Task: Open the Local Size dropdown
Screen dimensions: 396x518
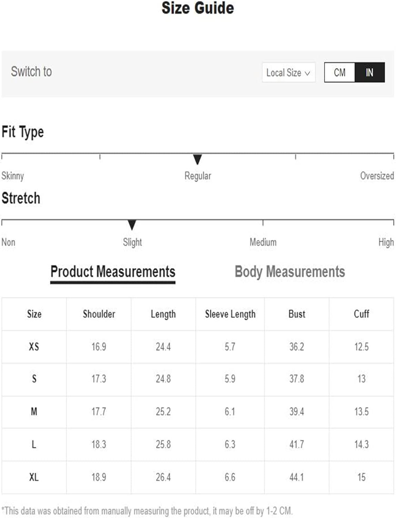Action: tap(288, 73)
